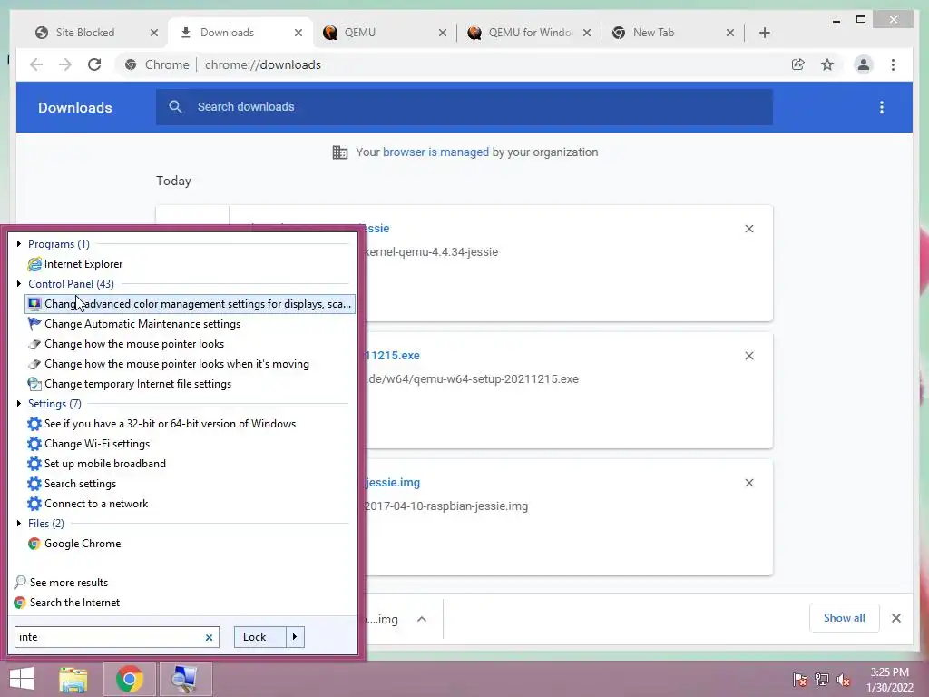Open the search program on the taskbar
This screenshot has height=697, width=929.
(x=185, y=679)
